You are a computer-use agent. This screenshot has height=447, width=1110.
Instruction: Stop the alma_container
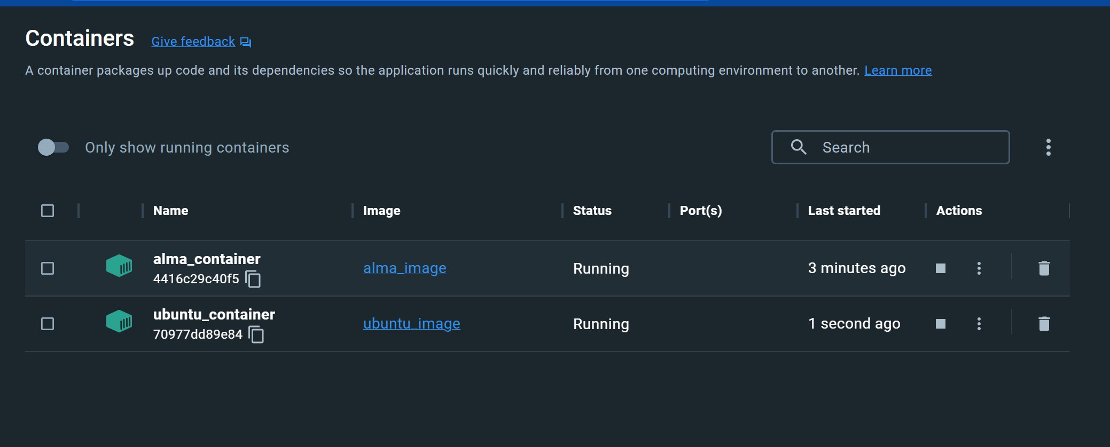coord(941,268)
